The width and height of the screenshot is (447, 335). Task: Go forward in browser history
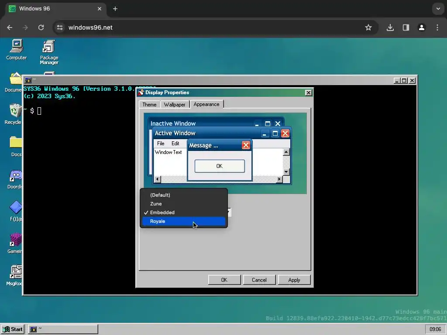pyautogui.click(x=25, y=27)
